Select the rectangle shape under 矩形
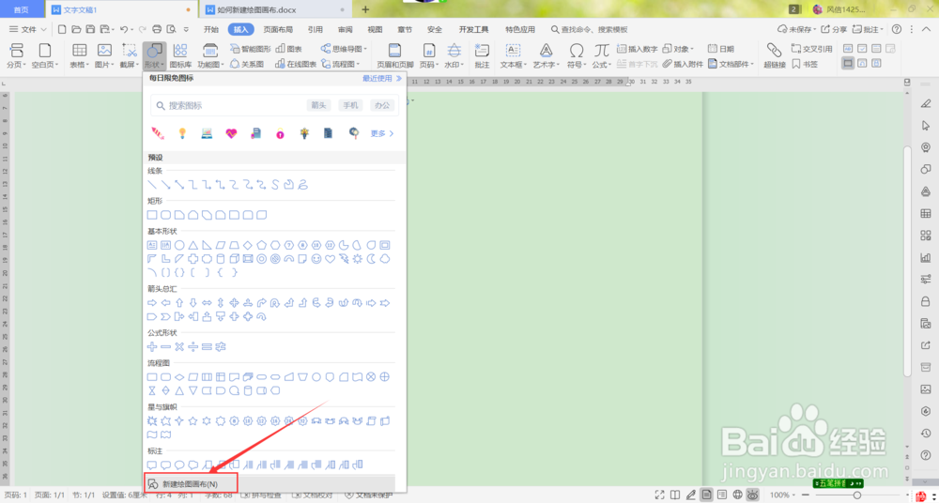The width and height of the screenshot is (939, 503). [x=152, y=215]
